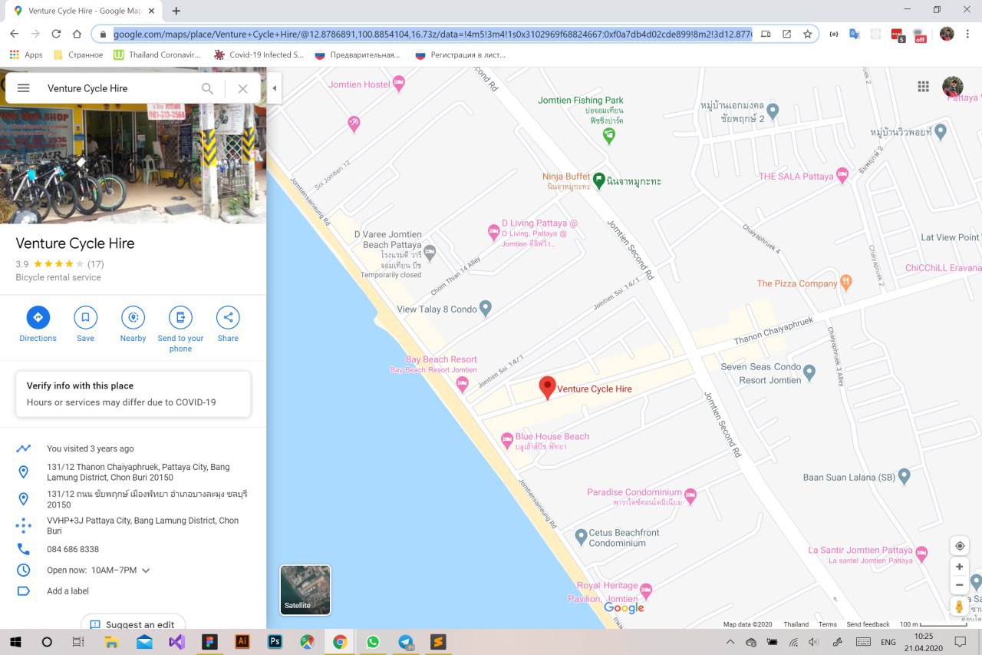Click Add a label
982x655 pixels.
pos(68,591)
